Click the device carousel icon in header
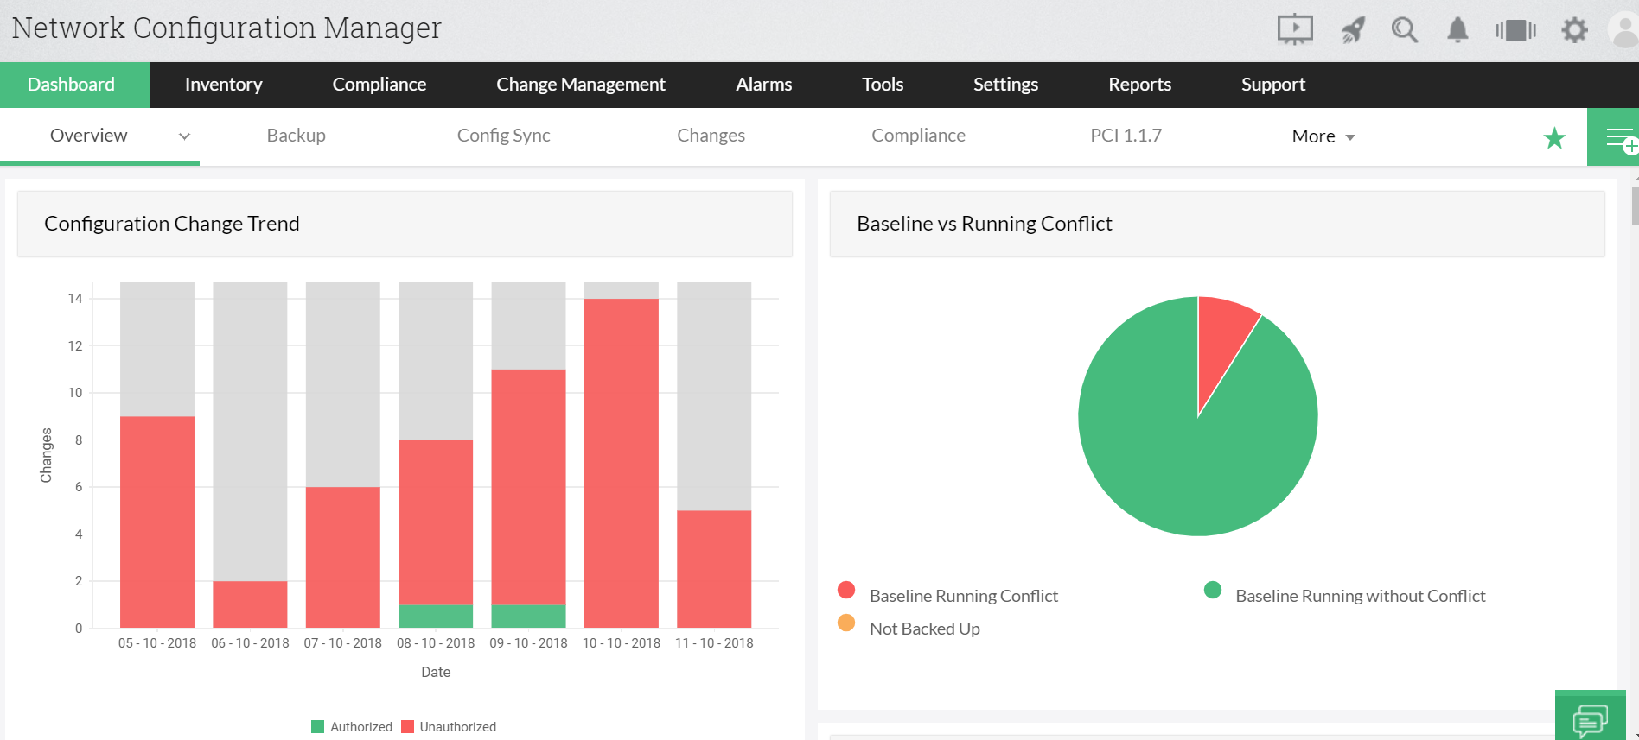Viewport: 1639px width, 740px height. tap(1515, 30)
